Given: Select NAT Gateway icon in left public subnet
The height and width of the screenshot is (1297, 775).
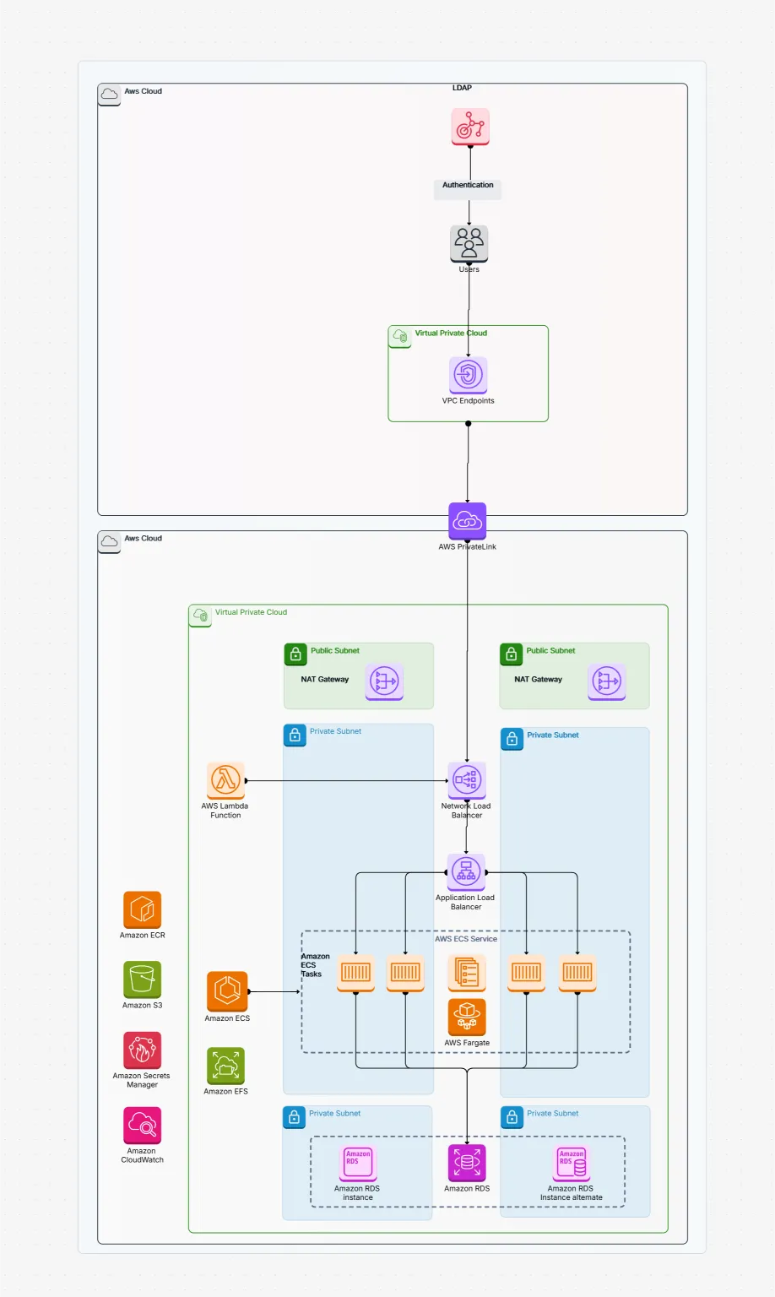Looking at the screenshot, I should pyautogui.click(x=384, y=681).
